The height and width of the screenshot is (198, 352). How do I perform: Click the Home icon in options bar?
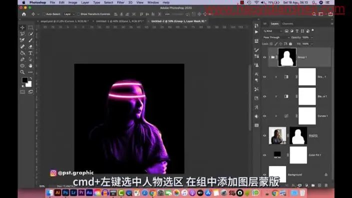pyautogui.click(x=24, y=14)
